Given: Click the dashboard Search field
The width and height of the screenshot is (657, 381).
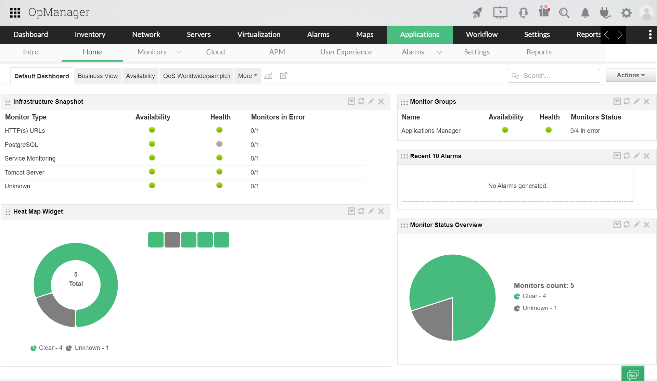Looking at the screenshot, I should tap(558, 76).
